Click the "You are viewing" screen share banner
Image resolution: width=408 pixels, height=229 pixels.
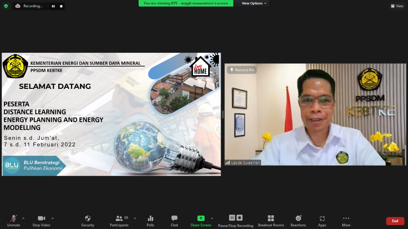(x=186, y=3)
